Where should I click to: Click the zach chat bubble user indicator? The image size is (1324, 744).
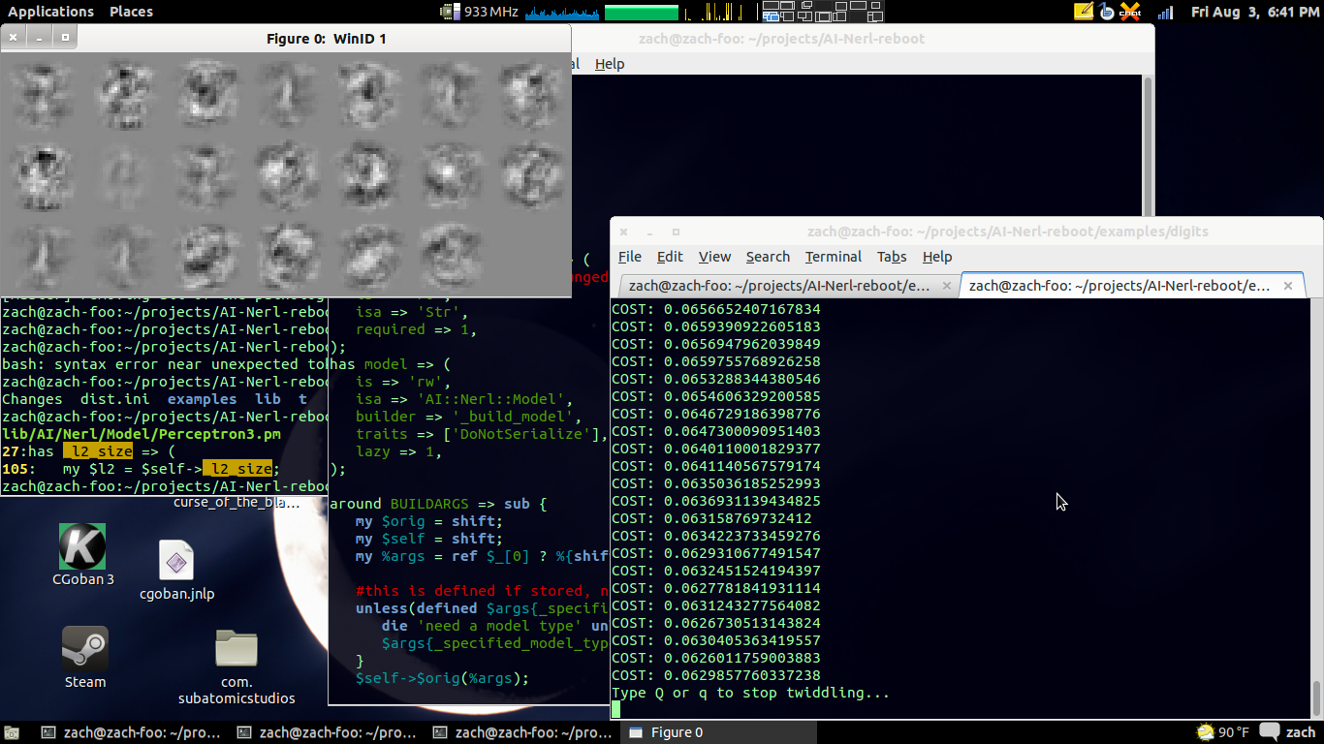(1289, 732)
